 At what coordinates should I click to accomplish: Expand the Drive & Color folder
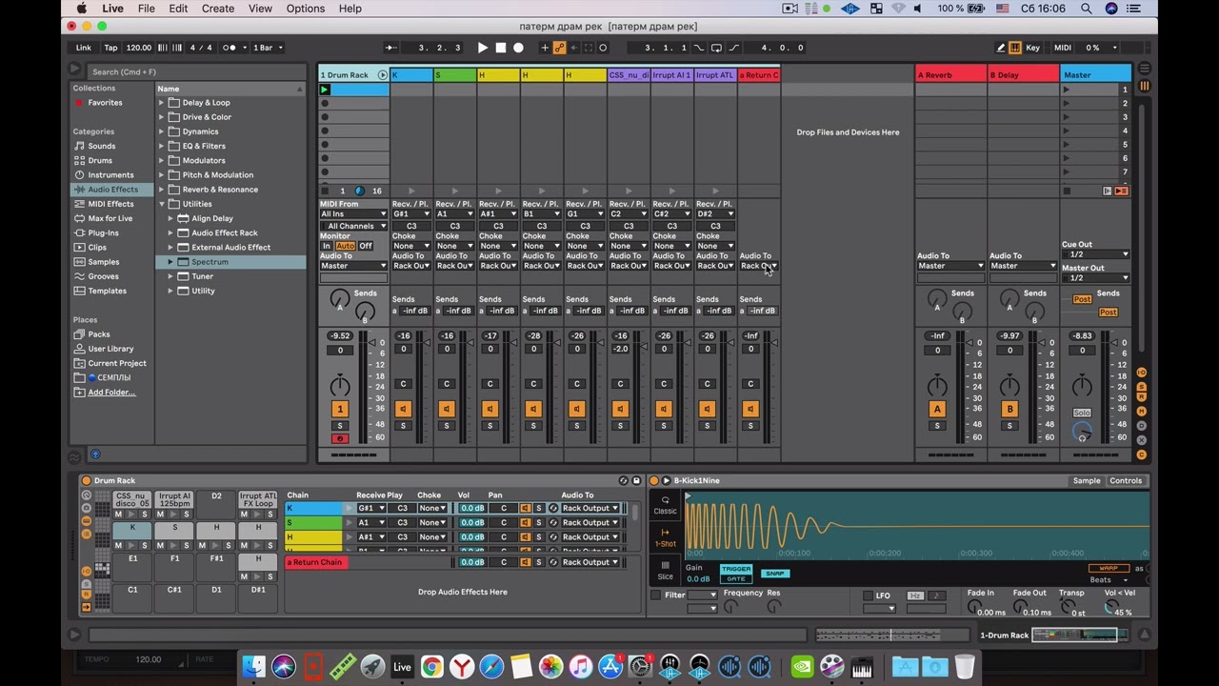[162, 117]
